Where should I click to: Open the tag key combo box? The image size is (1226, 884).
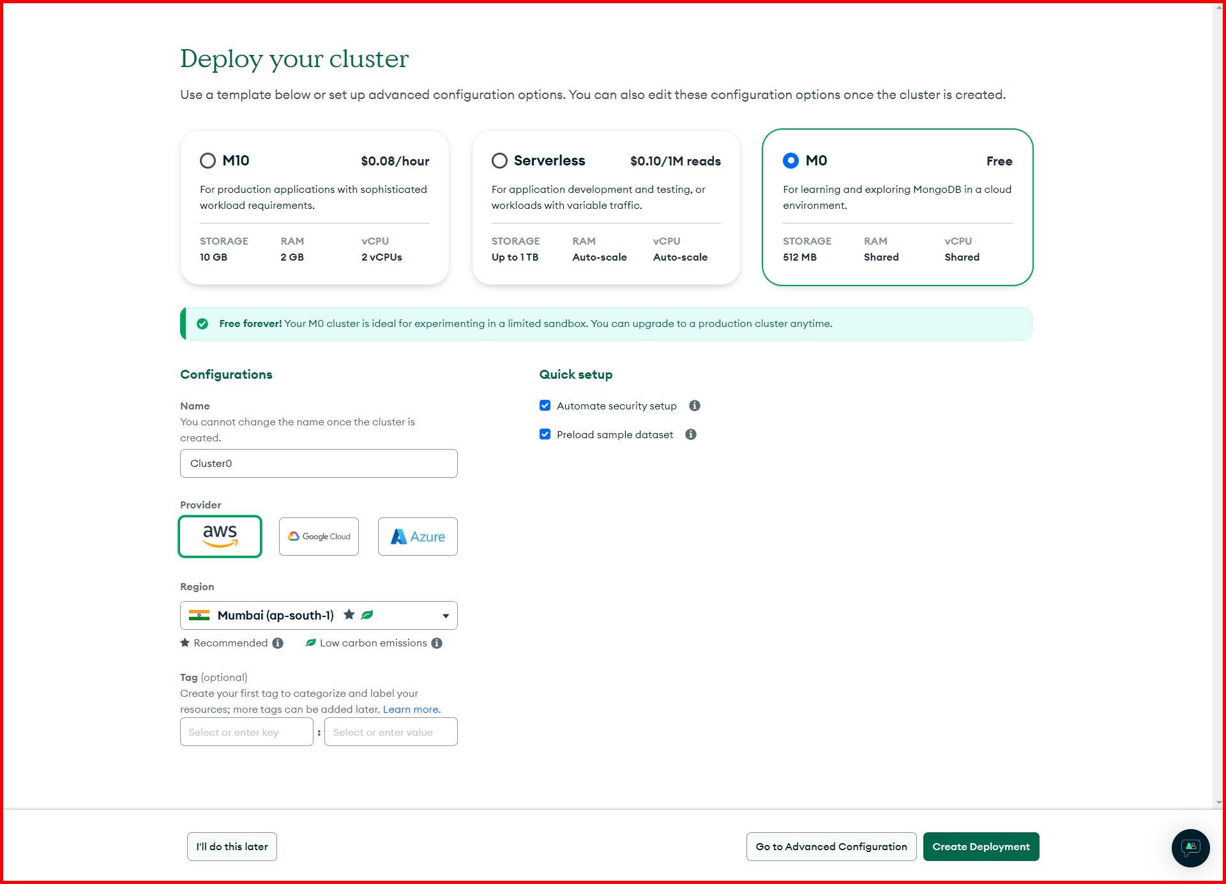(246, 732)
